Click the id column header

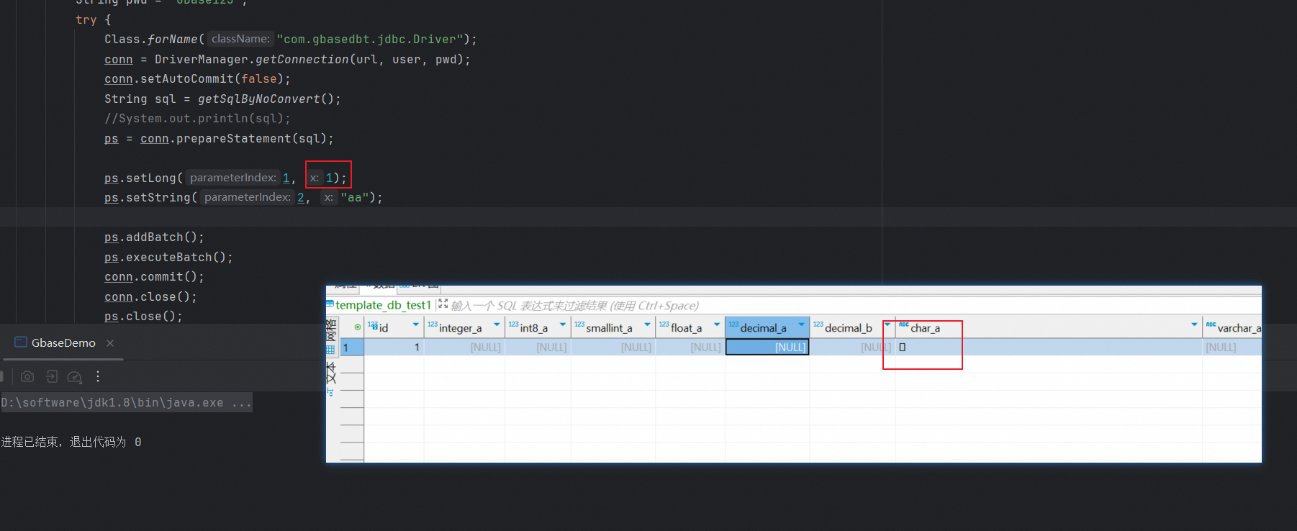tap(394, 327)
